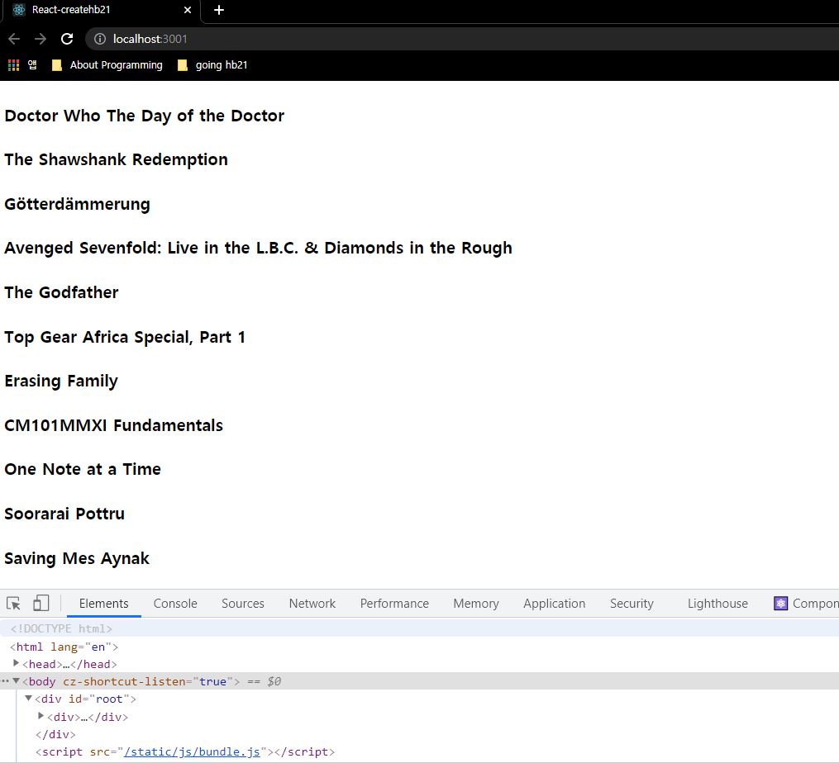This screenshot has height=763, width=839.
Task: Click the title Götterdämmerung
Action: (77, 204)
